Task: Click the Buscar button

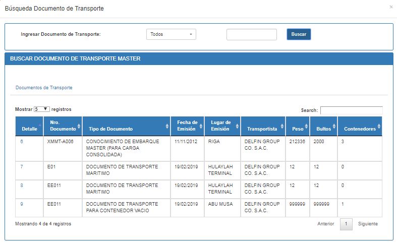Action: 299,34
